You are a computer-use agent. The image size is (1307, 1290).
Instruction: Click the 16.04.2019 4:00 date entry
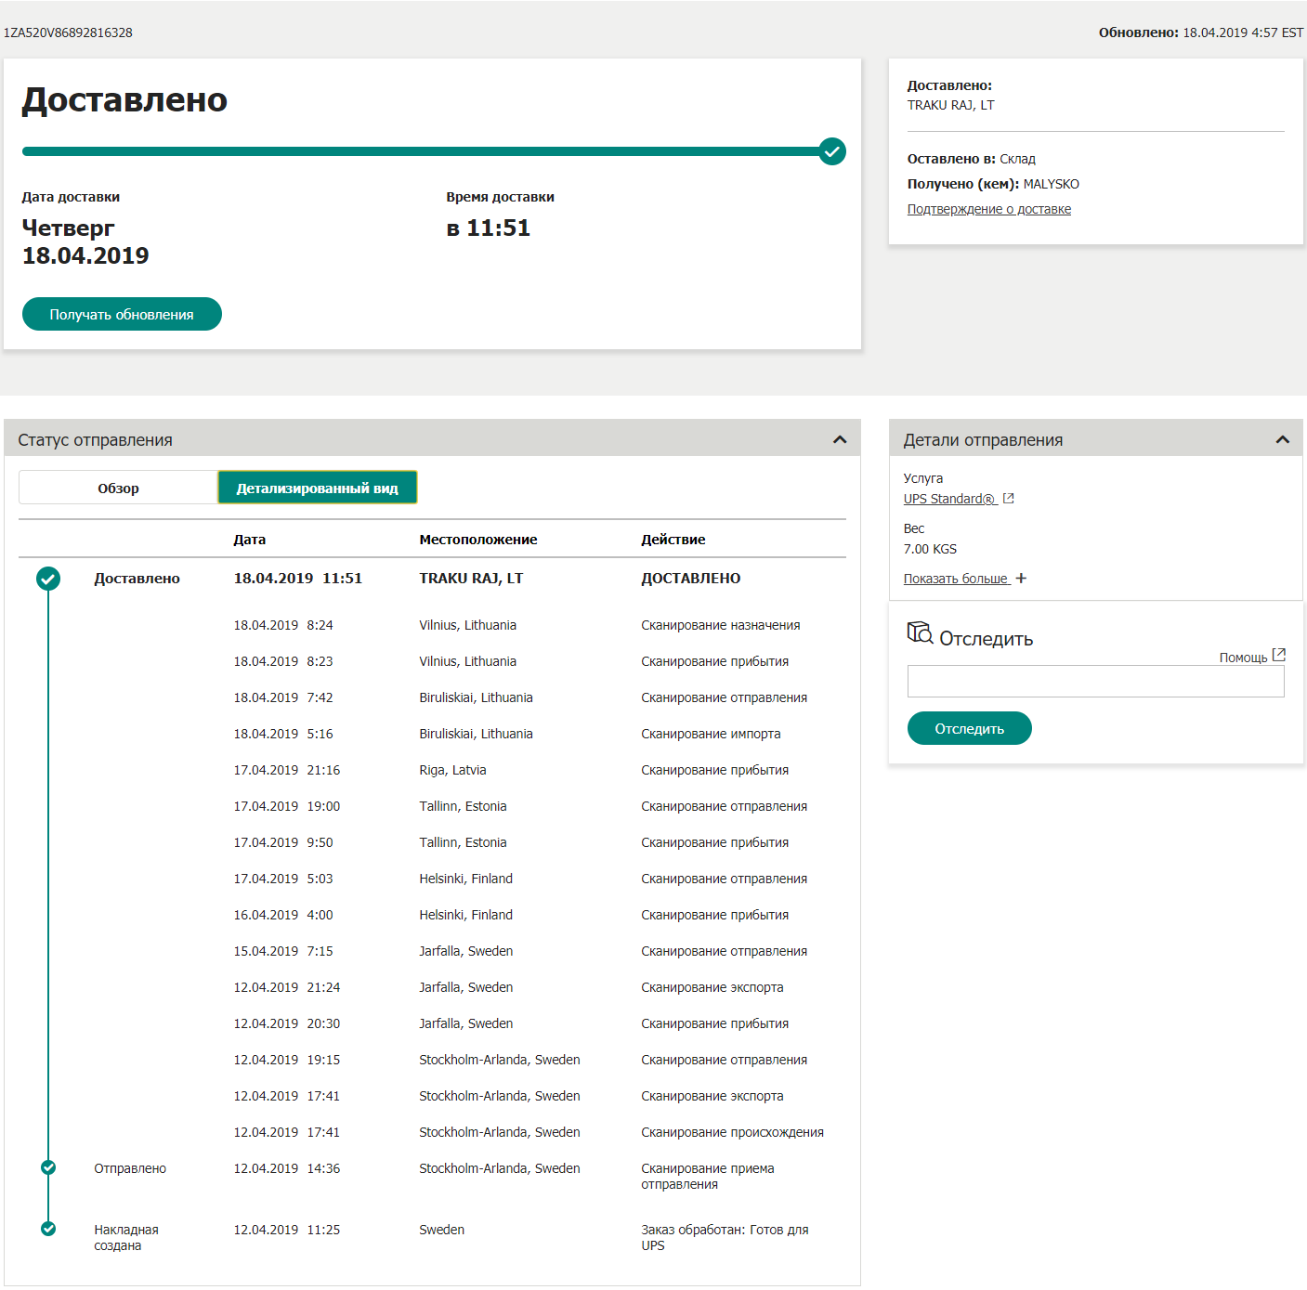tap(283, 915)
